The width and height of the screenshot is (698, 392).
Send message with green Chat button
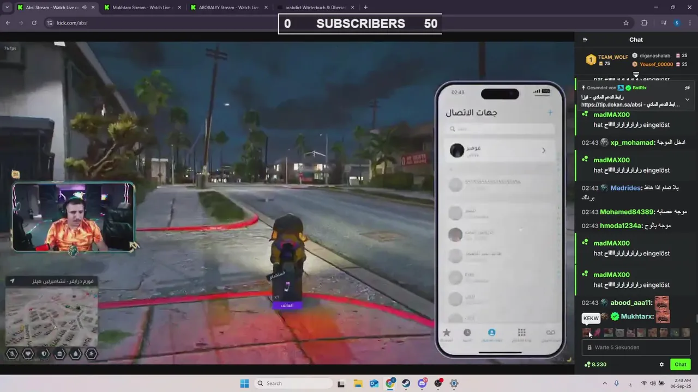681,365
